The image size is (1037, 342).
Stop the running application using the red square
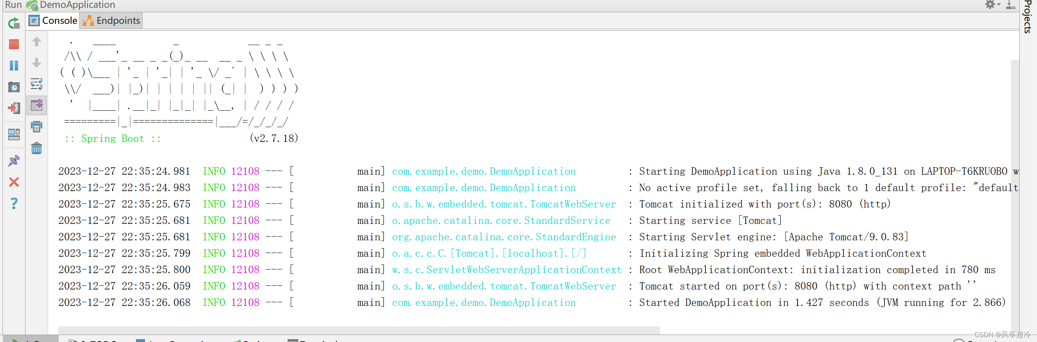click(14, 44)
